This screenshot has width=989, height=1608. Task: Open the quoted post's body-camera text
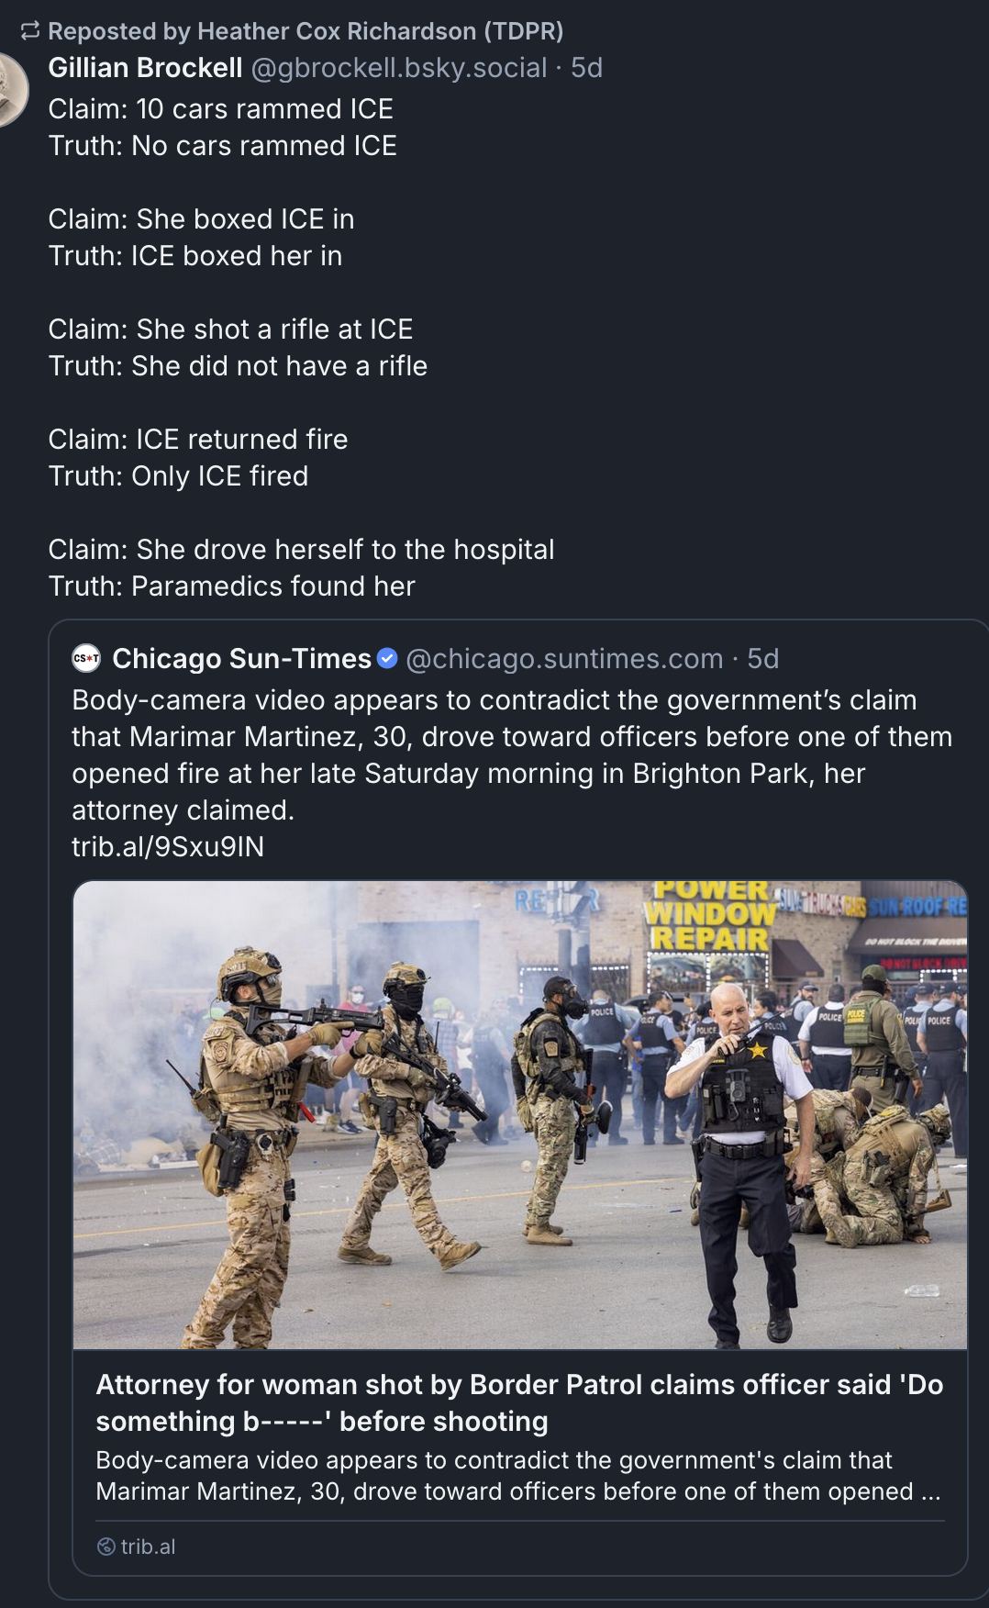512,754
